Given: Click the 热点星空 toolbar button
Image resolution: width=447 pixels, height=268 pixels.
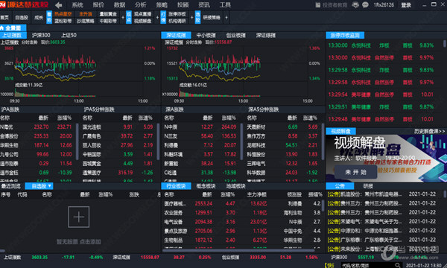Looking at the screenshot, I should click(x=63, y=14).
